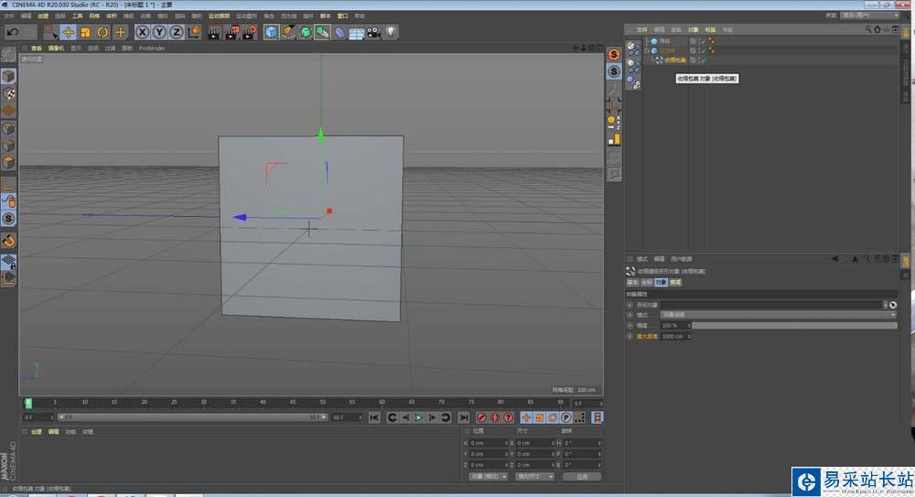
Task: Toggle the X axis lock
Action: [x=143, y=32]
